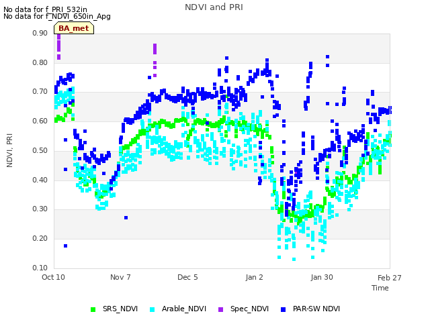Viewport: 430px width, 322px height.
Task: Click the 'No data for f_NDVI_650in_Apg' message
Action: pos(57,16)
